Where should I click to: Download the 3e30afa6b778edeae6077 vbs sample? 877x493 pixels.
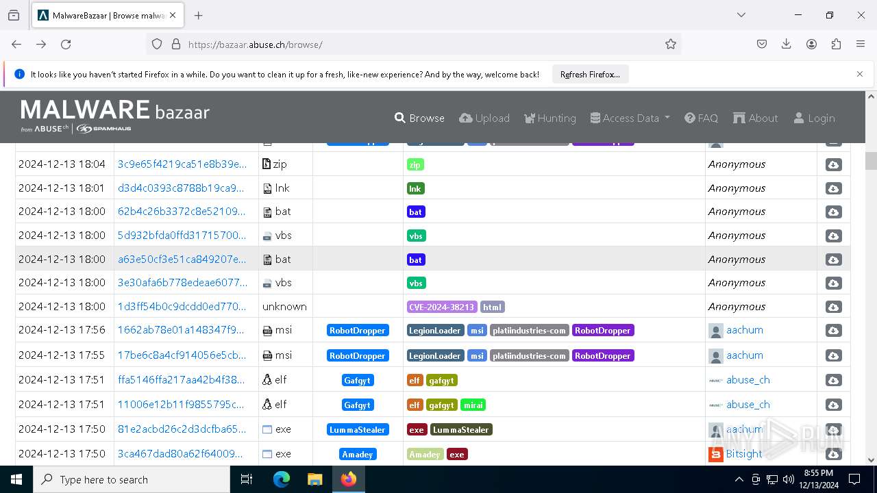(x=833, y=283)
